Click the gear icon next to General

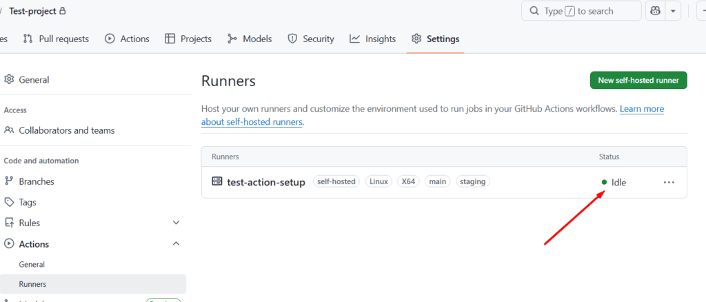(8, 80)
